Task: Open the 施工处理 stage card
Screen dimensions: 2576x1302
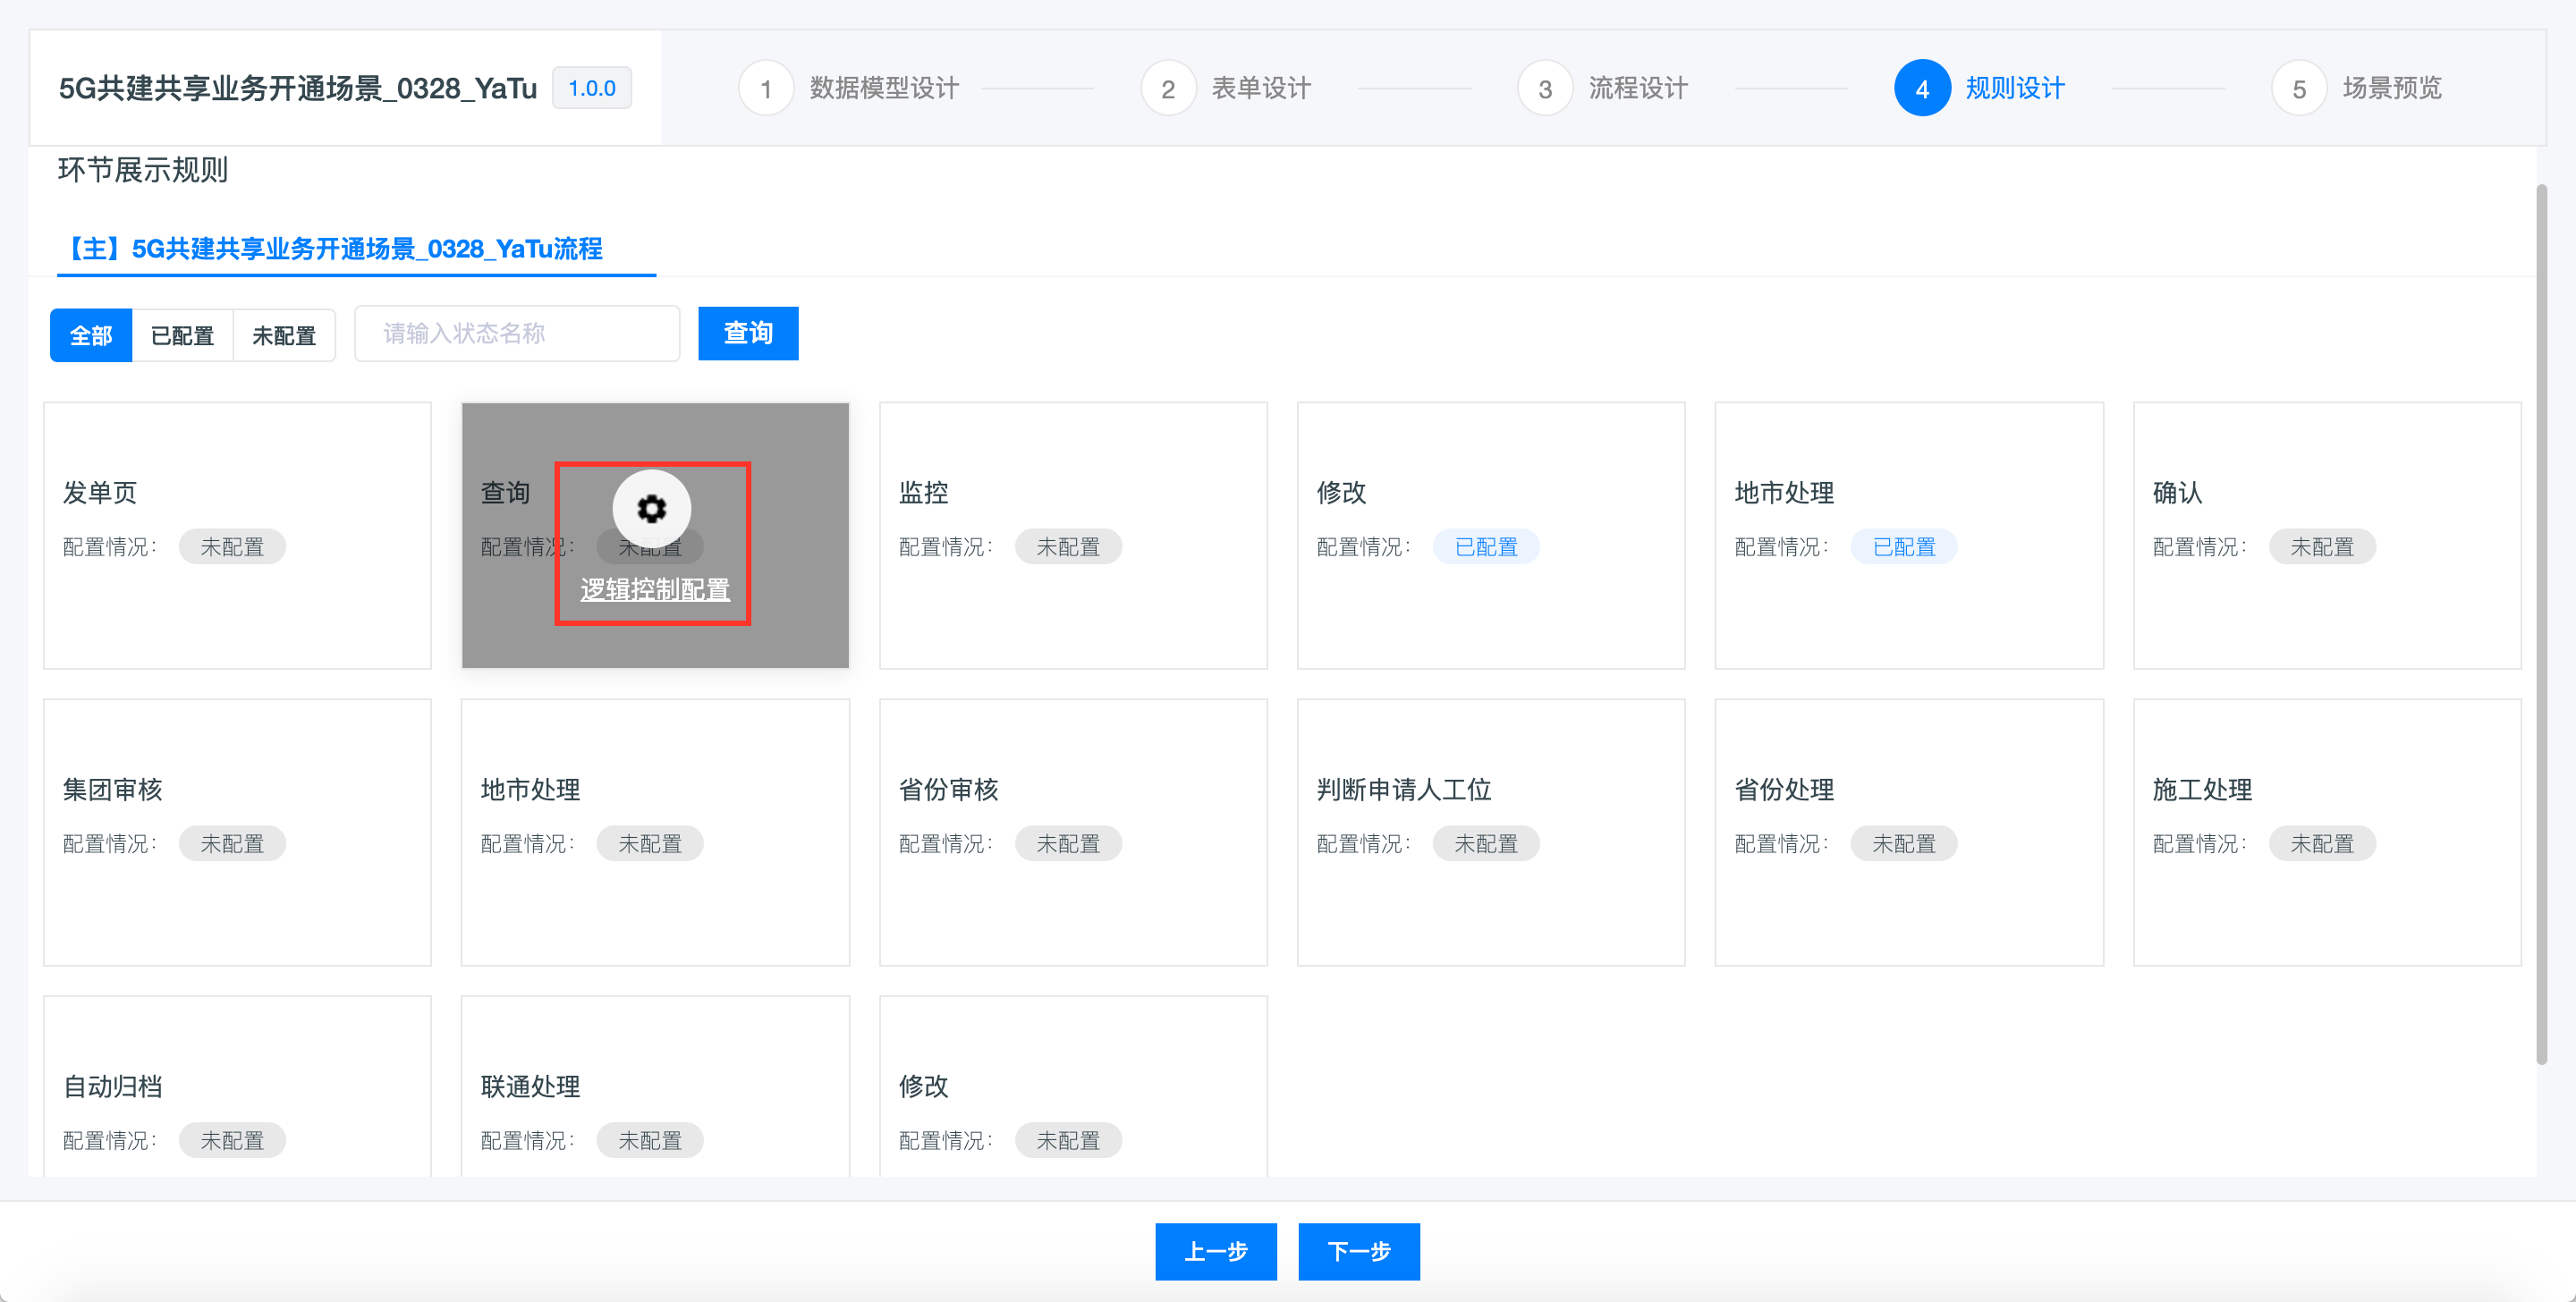Action: tap(2327, 832)
